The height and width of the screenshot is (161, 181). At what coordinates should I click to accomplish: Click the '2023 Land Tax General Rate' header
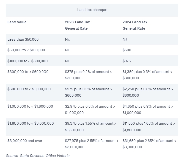click(77, 25)
